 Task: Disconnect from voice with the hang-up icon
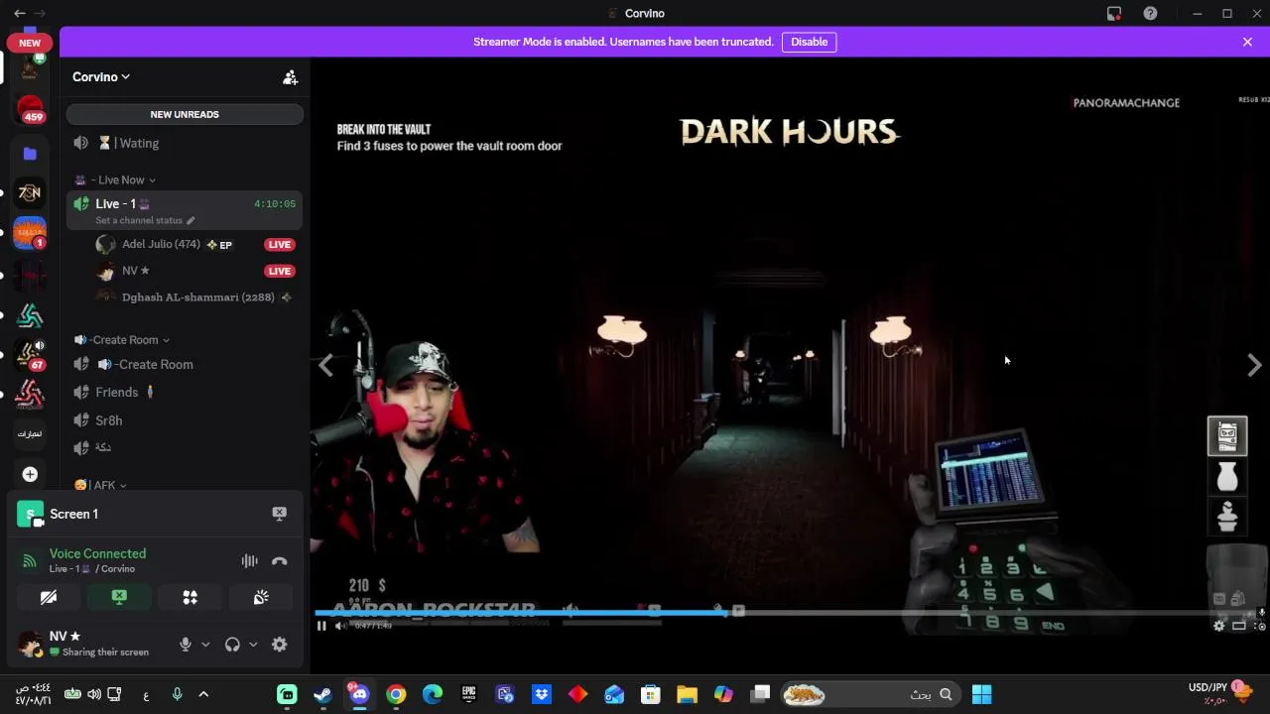280,560
